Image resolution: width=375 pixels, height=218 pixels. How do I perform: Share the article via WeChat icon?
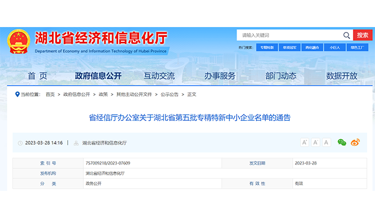(x=342, y=142)
